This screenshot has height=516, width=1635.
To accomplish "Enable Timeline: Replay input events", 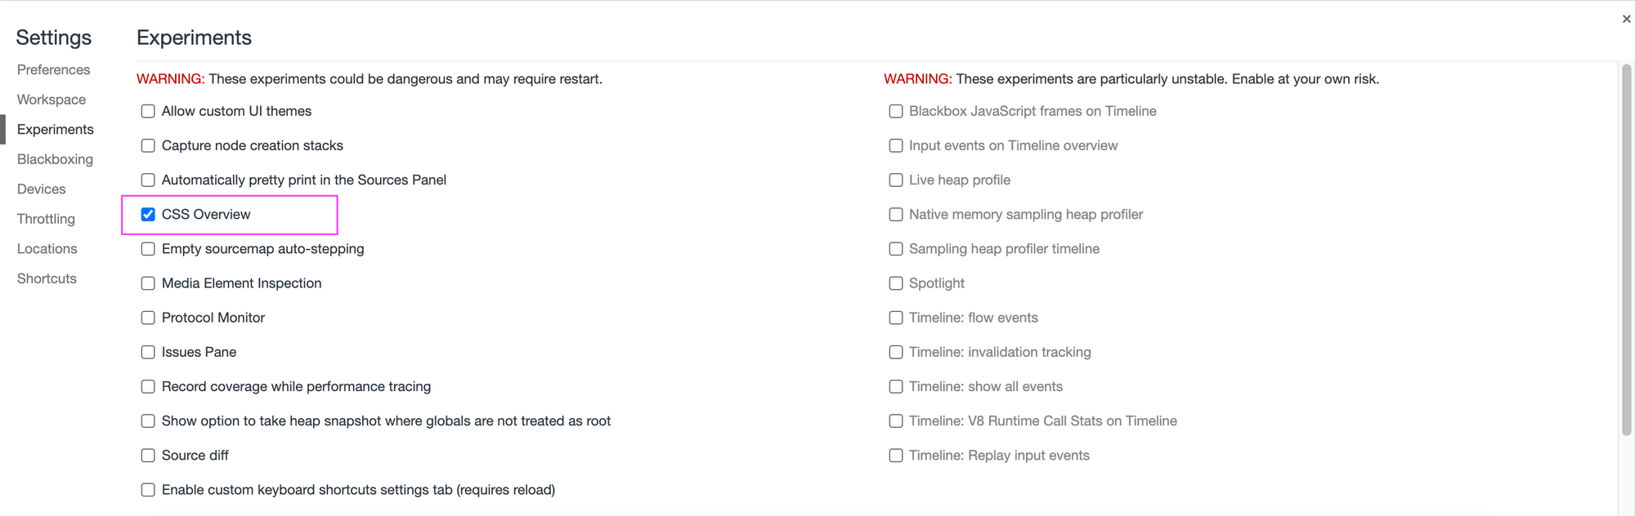I will tap(896, 456).
